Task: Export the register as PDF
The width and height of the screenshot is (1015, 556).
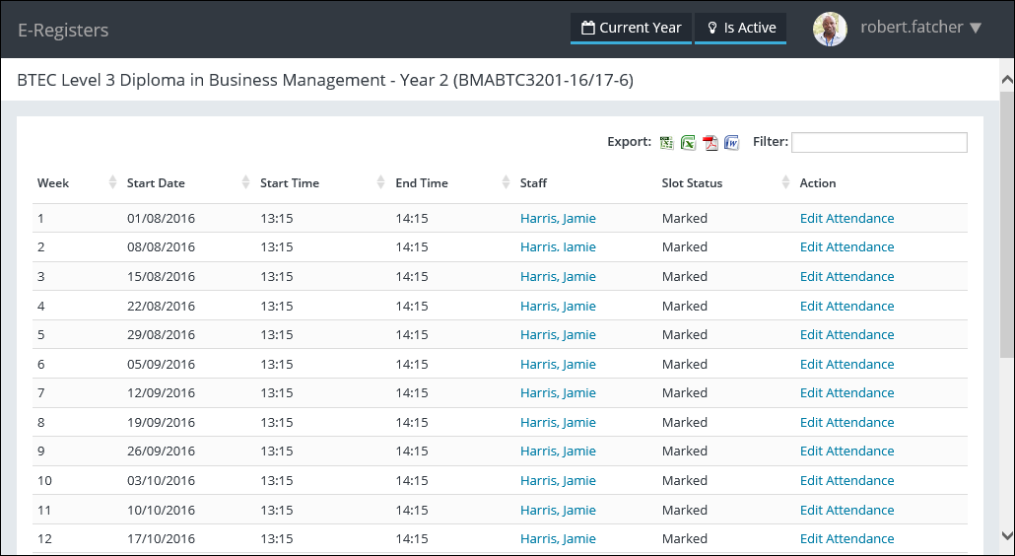Action: click(710, 143)
